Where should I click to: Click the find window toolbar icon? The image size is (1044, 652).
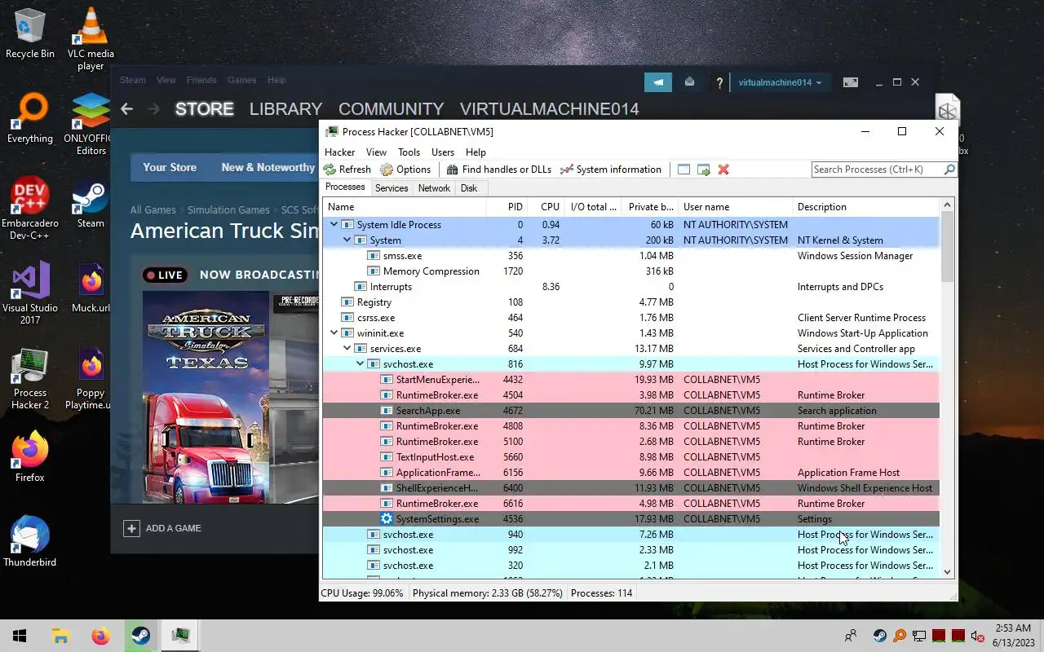pos(683,170)
